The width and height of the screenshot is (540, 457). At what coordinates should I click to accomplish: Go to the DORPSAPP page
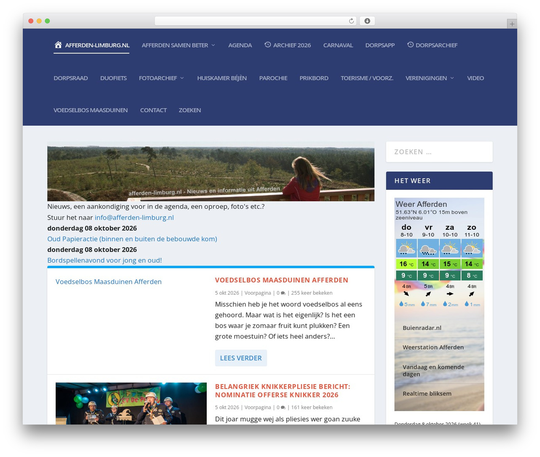click(380, 45)
